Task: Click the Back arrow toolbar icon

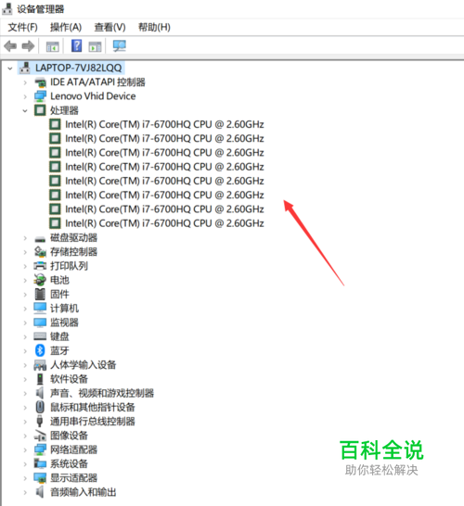Action: pyautogui.click(x=10, y=46)
